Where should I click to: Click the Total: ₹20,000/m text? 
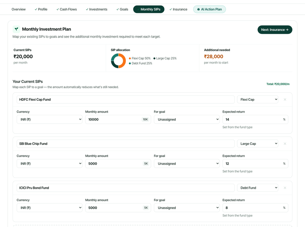tap(278, 84)
